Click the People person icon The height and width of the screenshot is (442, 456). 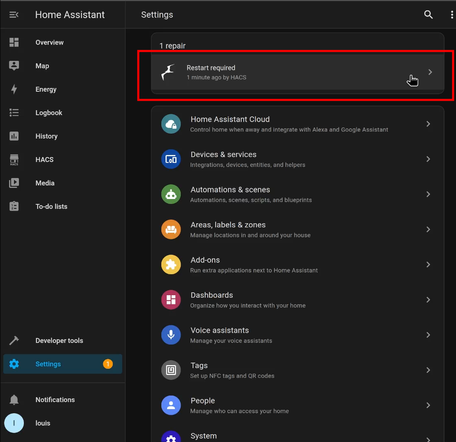tap(171, 405)
